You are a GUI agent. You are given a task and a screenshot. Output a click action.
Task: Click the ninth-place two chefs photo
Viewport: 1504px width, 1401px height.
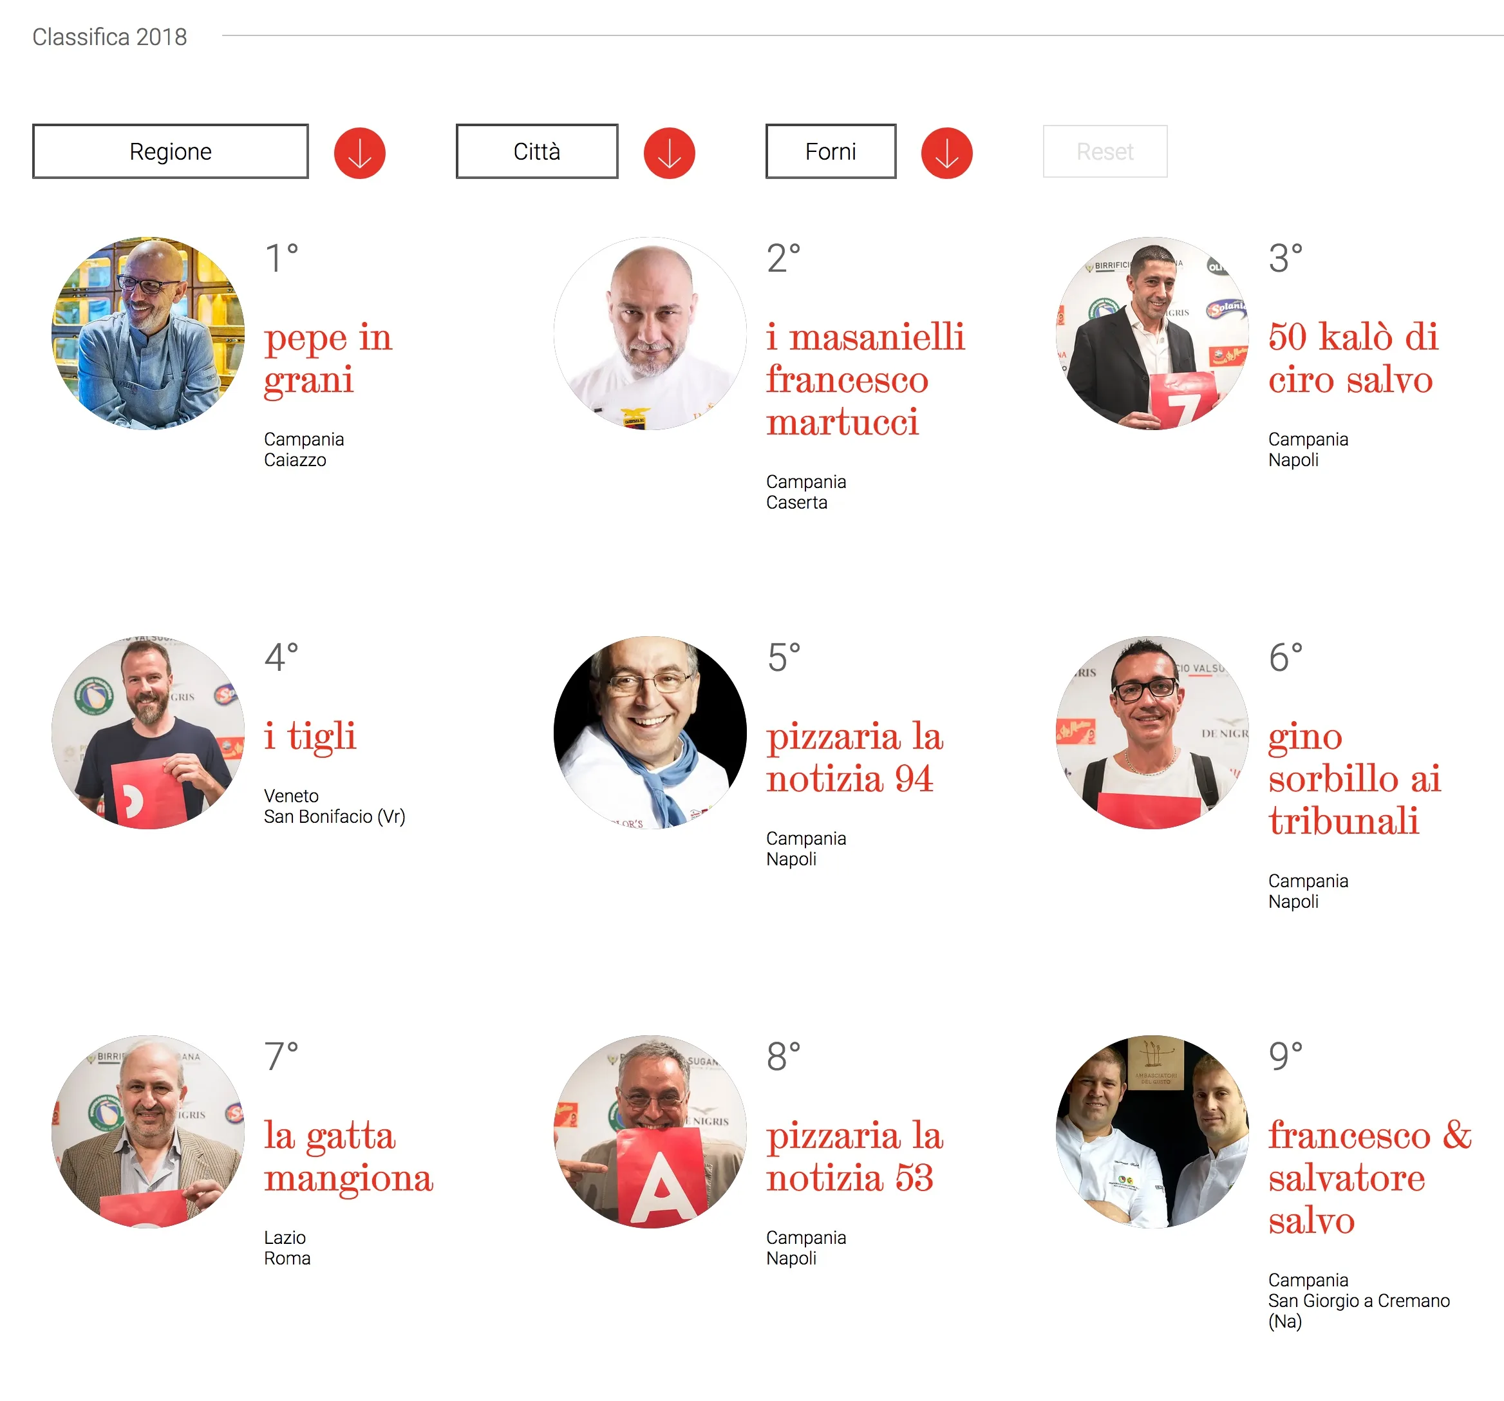click(x=1152, y=1132)
